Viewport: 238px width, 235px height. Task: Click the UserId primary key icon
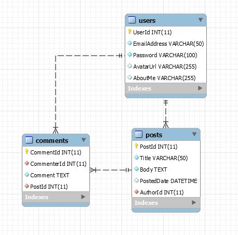129,32
